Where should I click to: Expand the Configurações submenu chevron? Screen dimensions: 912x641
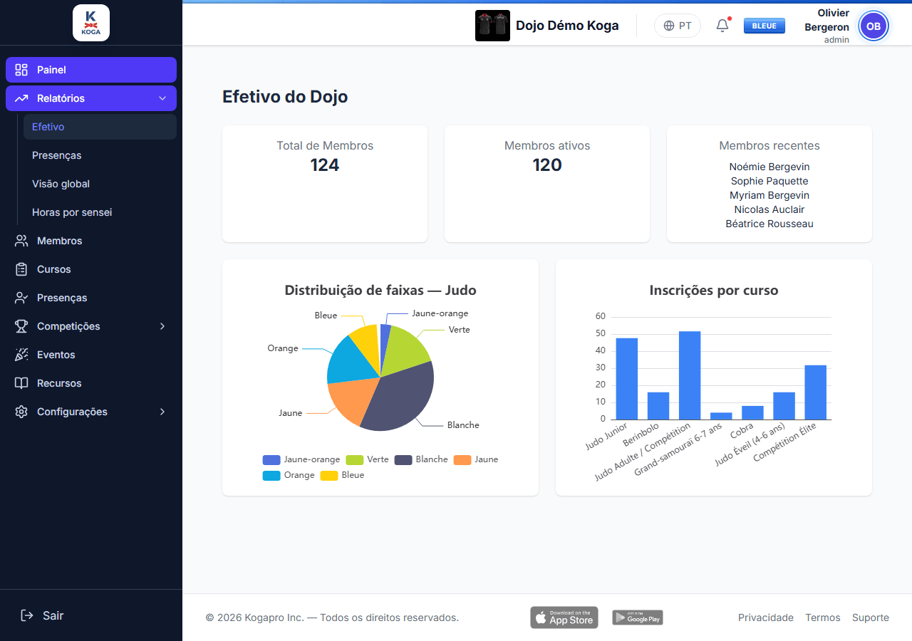162,412
